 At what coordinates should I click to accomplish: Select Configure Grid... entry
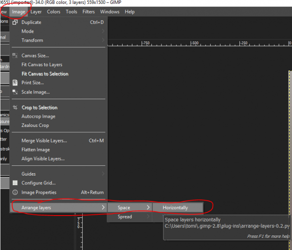click(x=58, y=183)
